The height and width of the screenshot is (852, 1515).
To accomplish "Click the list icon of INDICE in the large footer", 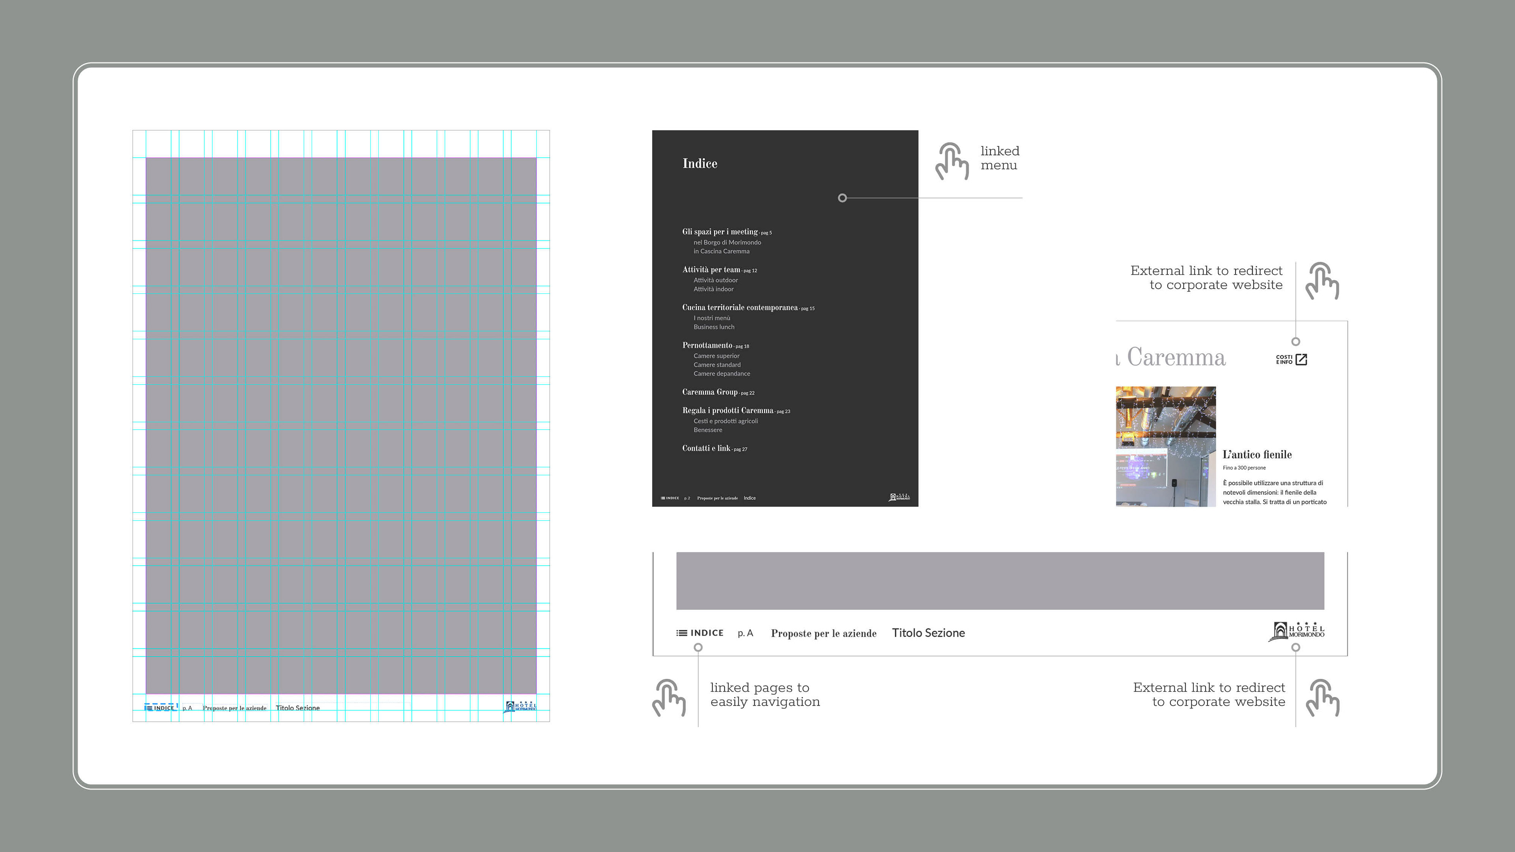I will (x=682, y=633).
